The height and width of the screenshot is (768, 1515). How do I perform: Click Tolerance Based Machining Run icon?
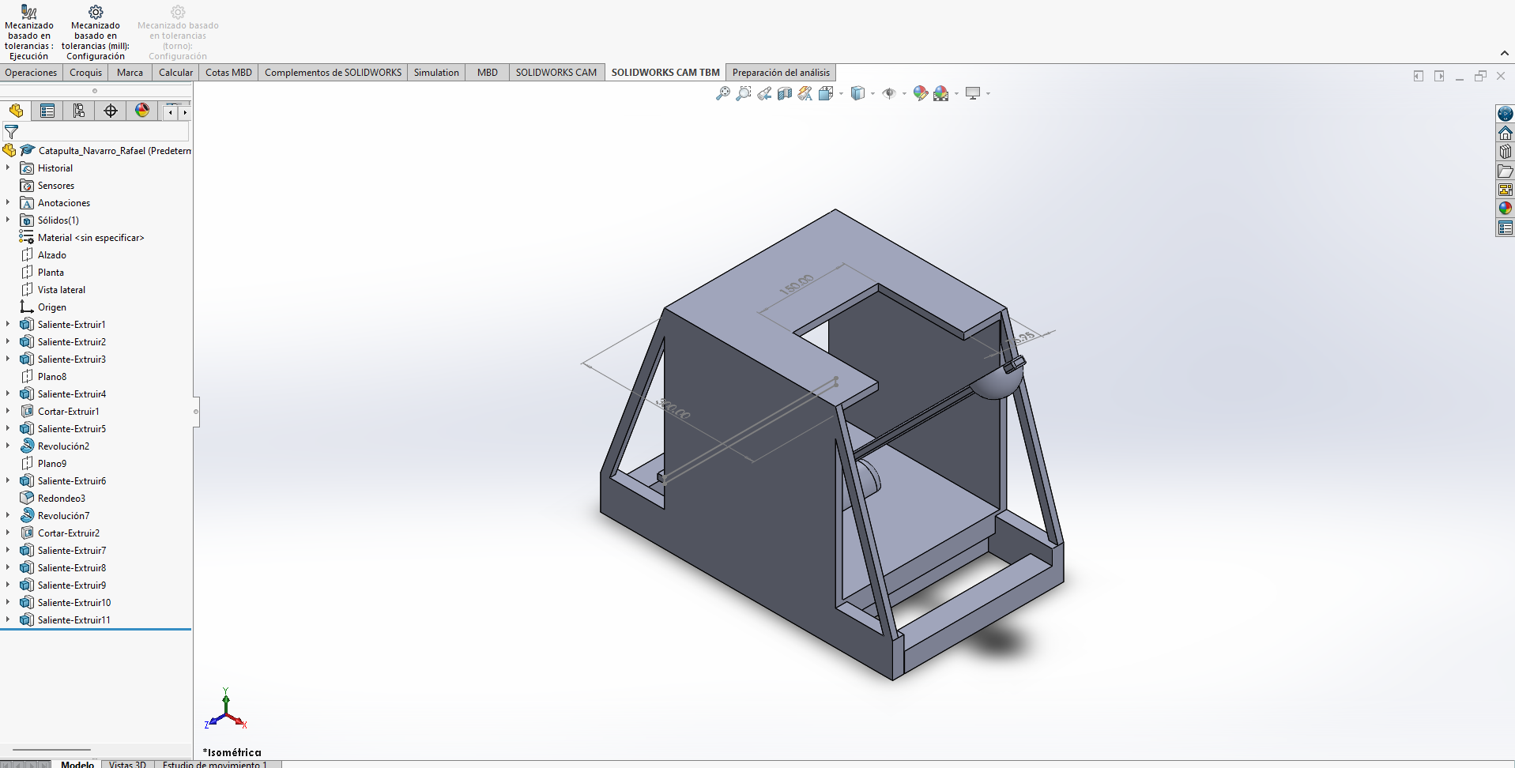pyautogui.click(x=29, y=32)
